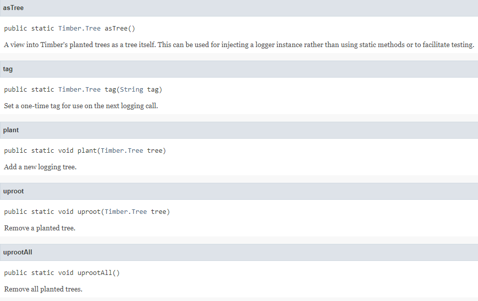478x301 pixels.
Task: Open Timber.Tree link in asTree signature
Action: [79, 29]
